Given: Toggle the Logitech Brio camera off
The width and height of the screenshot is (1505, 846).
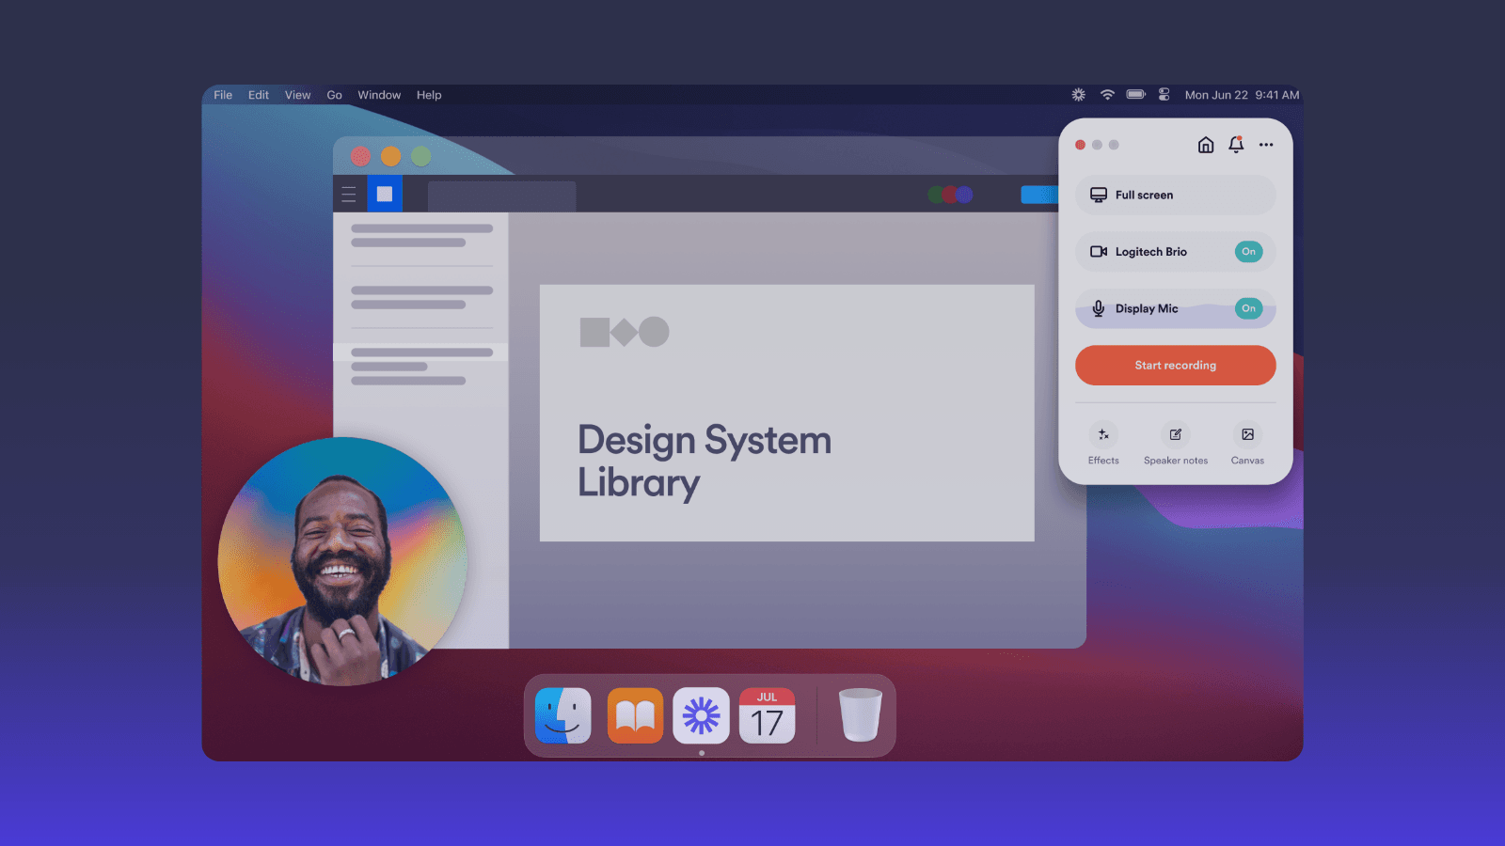Looking at the screenshot, I should [x=1248, y=252].
